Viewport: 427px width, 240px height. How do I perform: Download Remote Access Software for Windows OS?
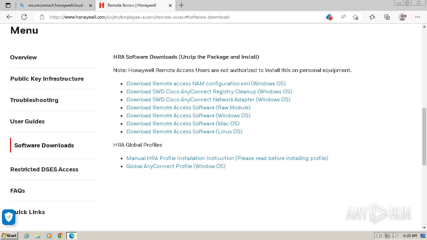[x=188, y=116]
